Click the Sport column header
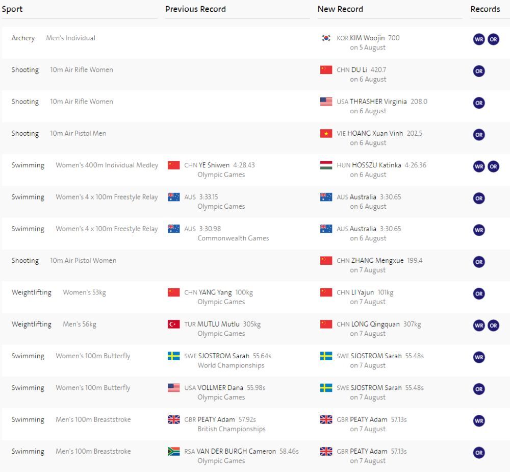This screenshot has width=510, height=472. (x=12, y=9)
